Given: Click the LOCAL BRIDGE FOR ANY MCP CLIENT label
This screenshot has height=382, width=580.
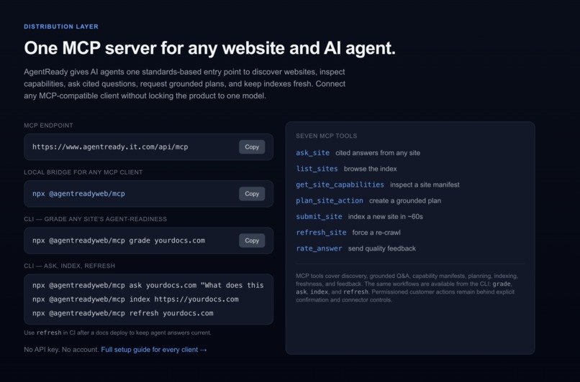Looking at the screenshot, I should click(83, 172).
